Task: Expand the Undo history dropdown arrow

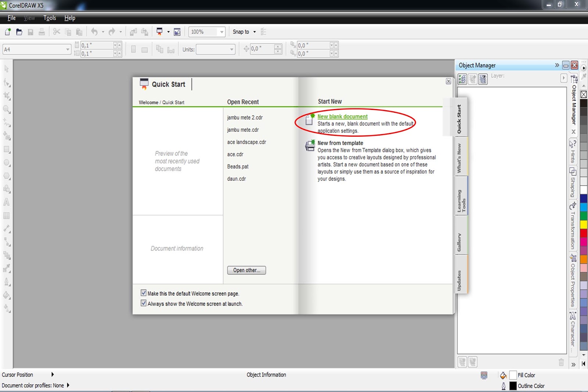Action: click(x=103, y=32)
